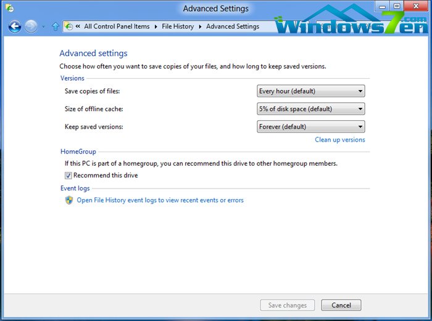This screenshot has width=432, height=321.
Task: Open File History event logs link
Action: point(160,200)
